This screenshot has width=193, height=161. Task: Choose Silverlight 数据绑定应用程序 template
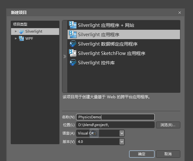pyautogui.click(x=124, y=44)
